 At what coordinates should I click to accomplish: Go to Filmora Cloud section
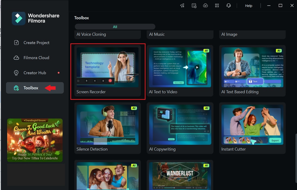pyautogui.click(x=35, y=58)
